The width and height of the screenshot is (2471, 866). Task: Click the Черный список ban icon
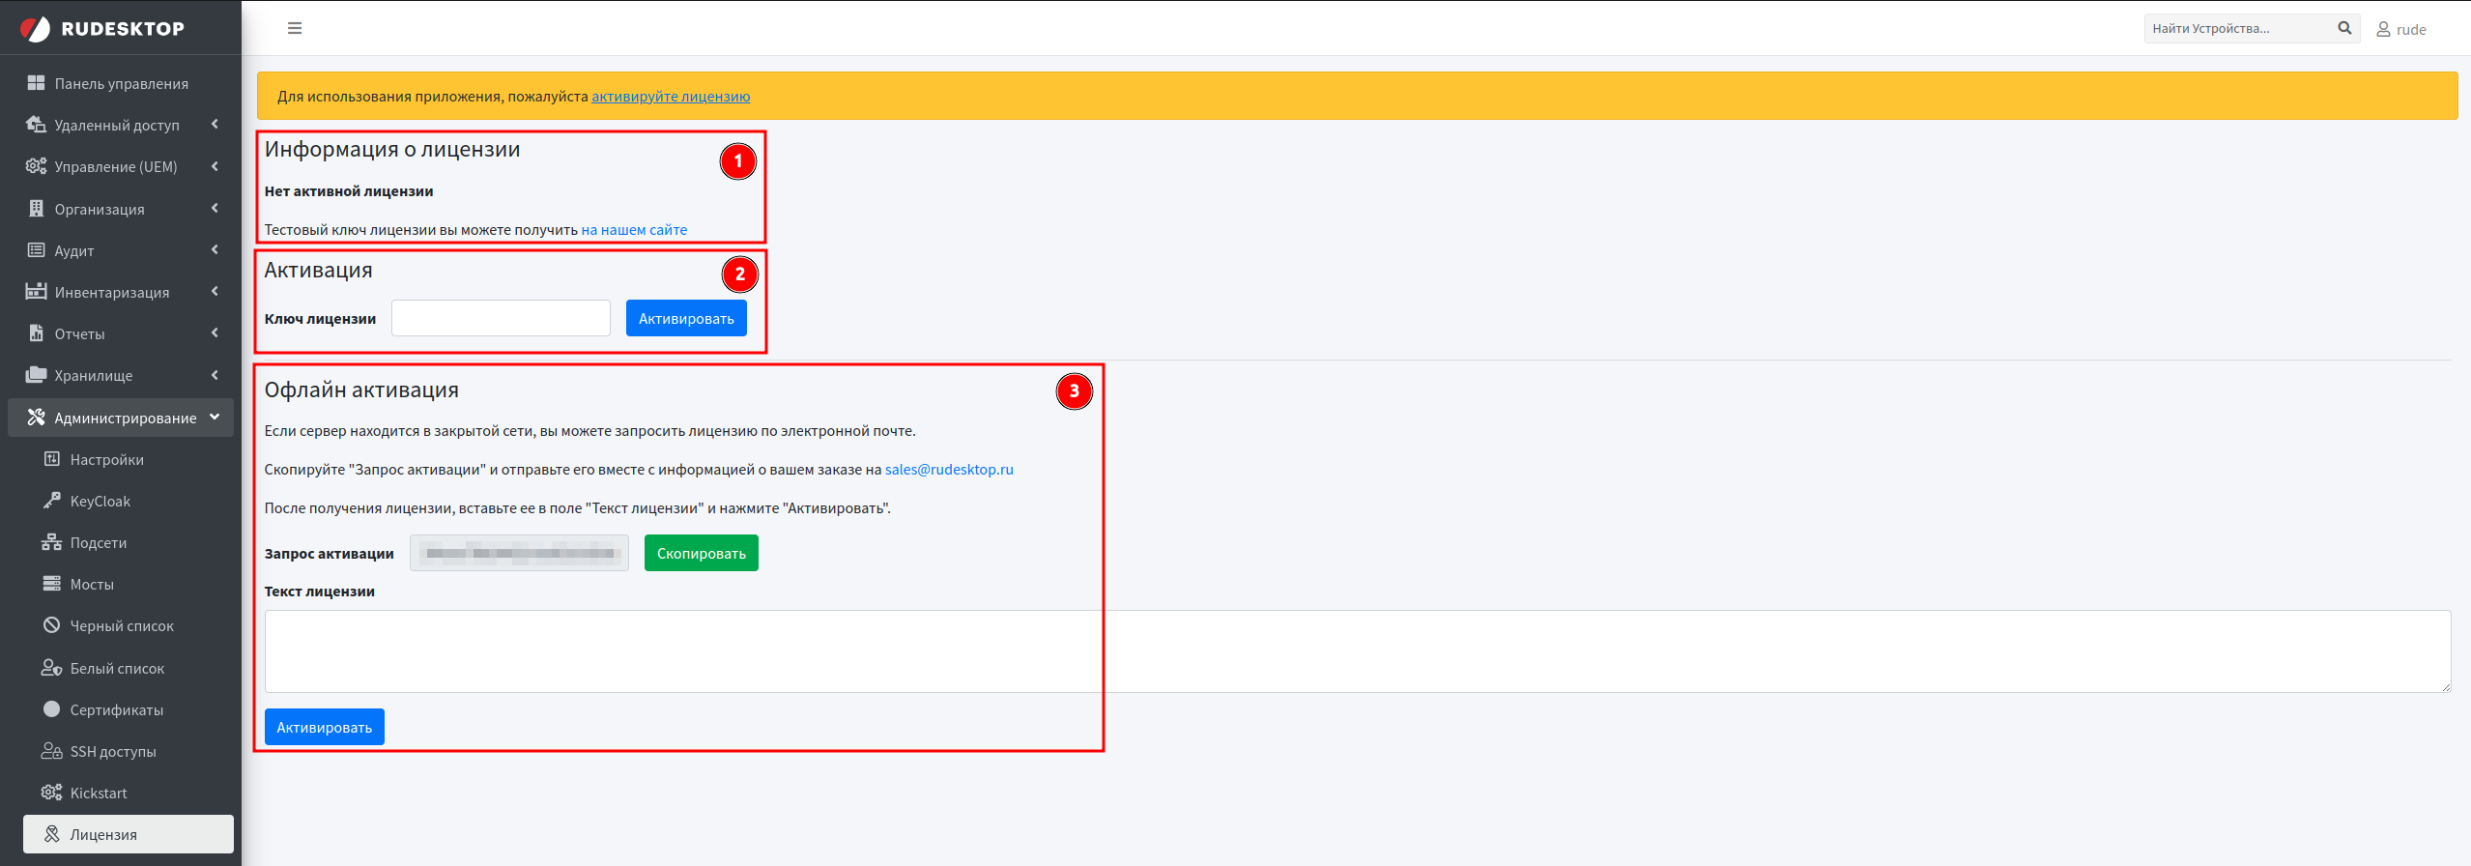tap(51, 625)
